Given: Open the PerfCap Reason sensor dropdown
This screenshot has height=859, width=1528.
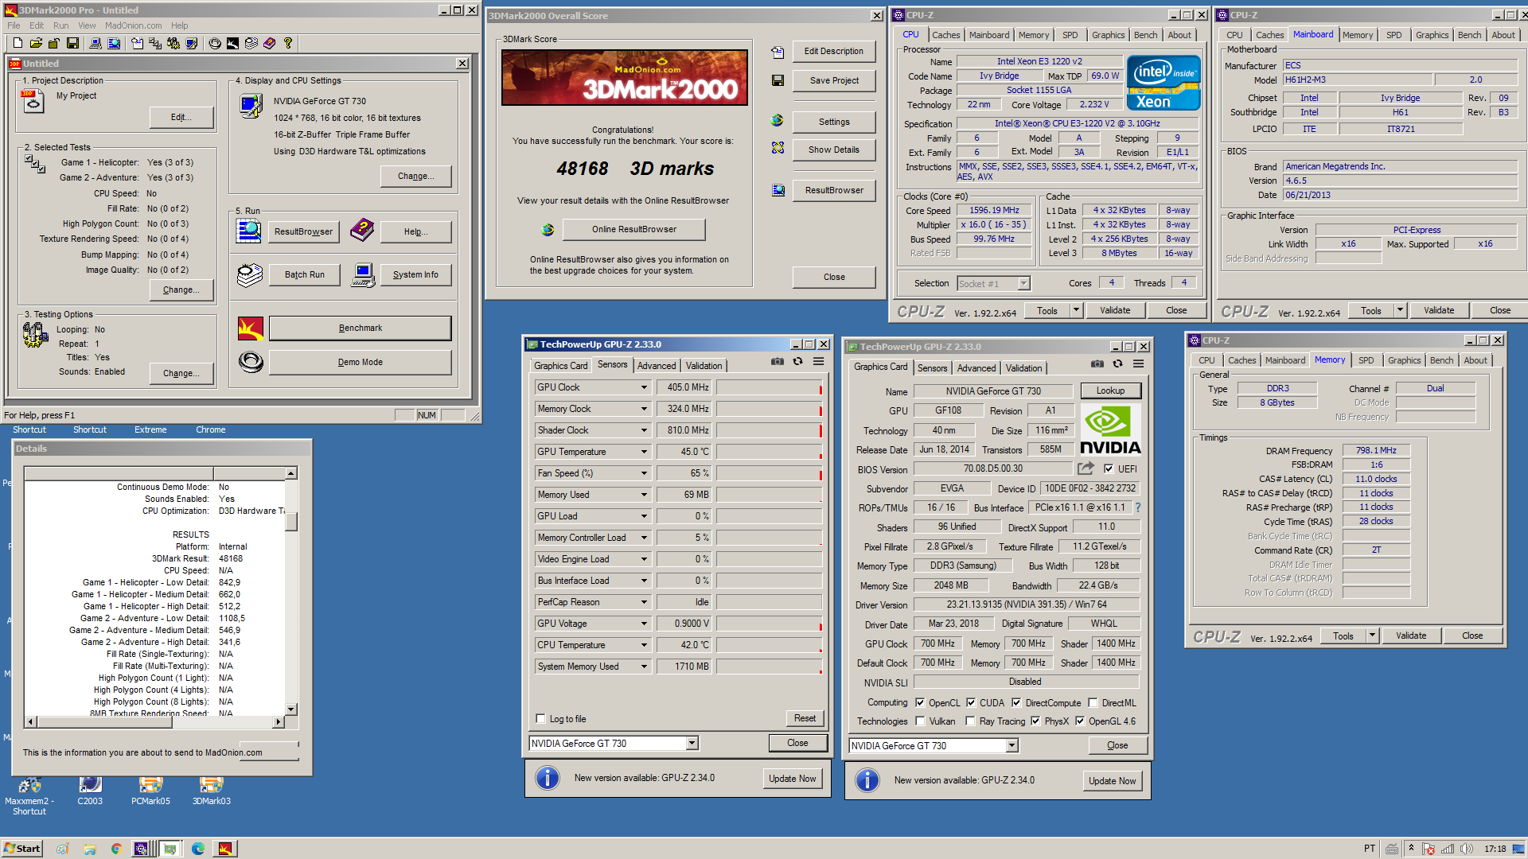Looking at the screenshot, I should point(644,602).
